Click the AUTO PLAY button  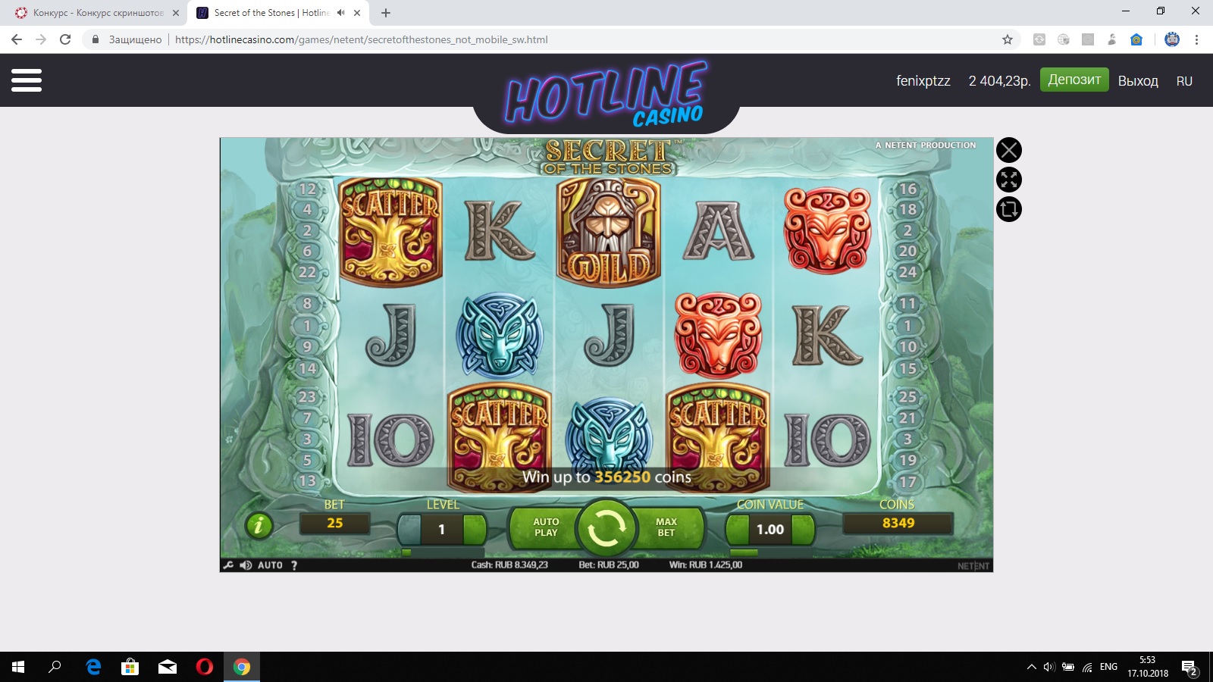(x=544, y=527)
